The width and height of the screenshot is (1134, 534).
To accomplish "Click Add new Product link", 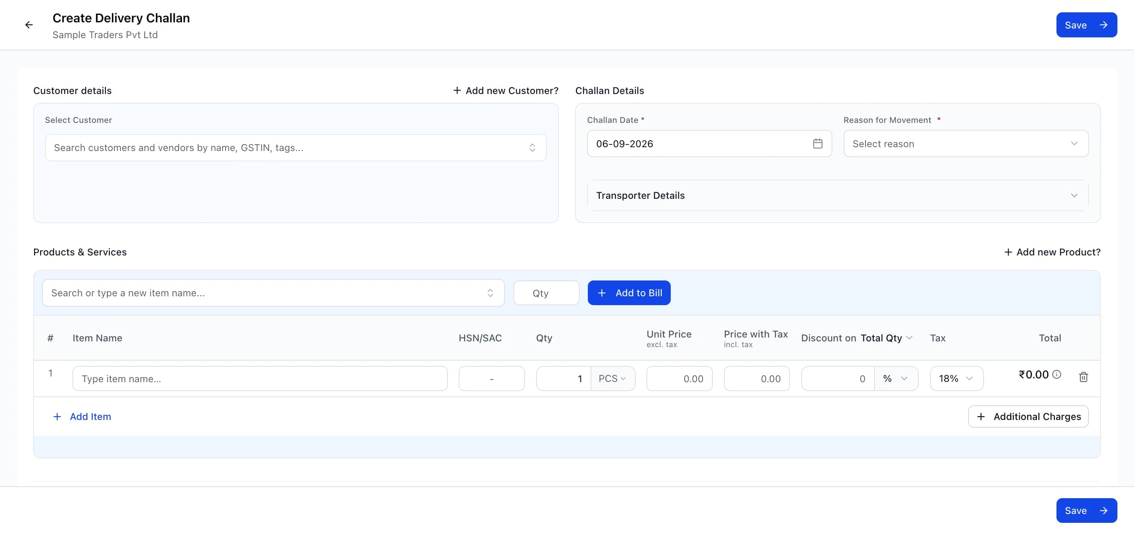I will pyautogui.click(x=1052, y=252).
